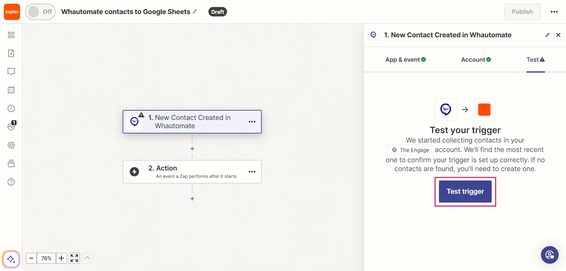Screen dimensions: 566x271
Task: Expand the zoom controls chevron
Action: (x=87, y=258)
